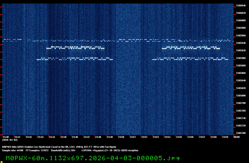Click the 5365880 frequency label
The width and height of the screenshot is (249, 163).
pyautogui.click(x=241, y=66)
